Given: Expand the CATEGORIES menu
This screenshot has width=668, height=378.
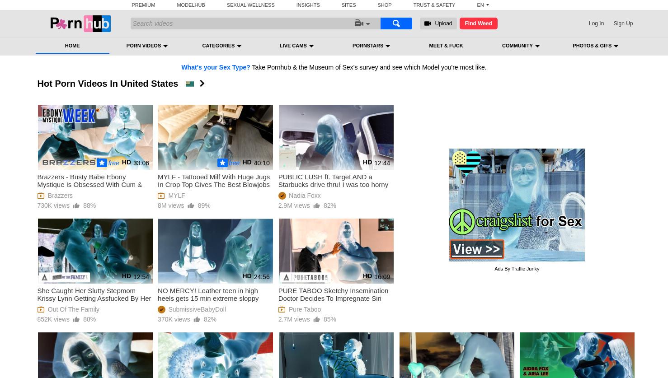Looking at the screenshot, I should [221, 46].
